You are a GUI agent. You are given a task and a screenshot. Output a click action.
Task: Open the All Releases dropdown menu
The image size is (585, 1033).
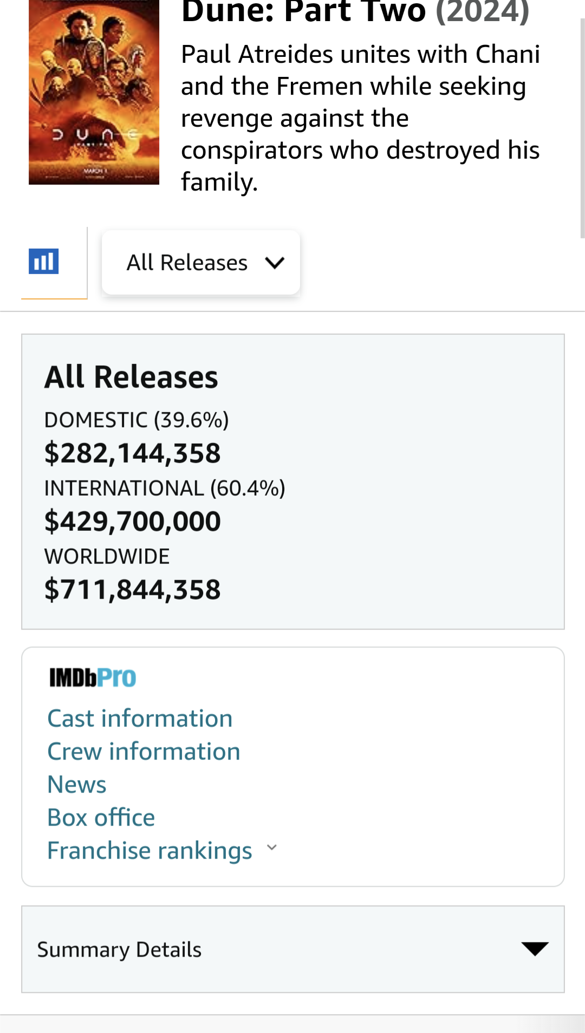click(x=200, y=263)
